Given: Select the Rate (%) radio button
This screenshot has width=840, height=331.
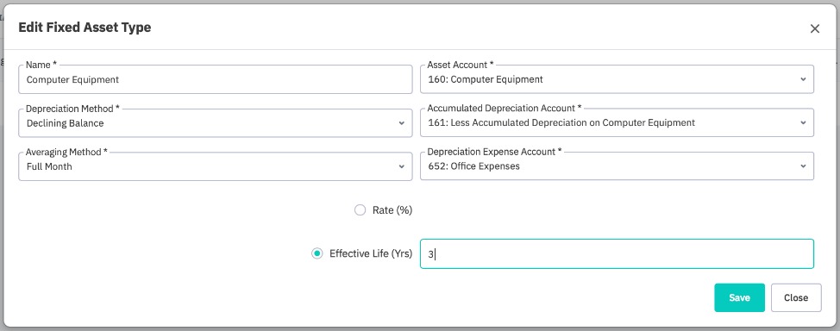Looking at the screenshot, I should click(360, 210).
